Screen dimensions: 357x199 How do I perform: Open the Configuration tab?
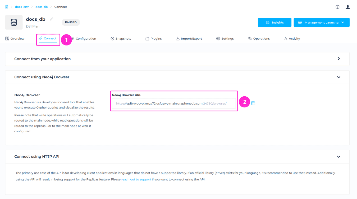(x=85, y=38)
